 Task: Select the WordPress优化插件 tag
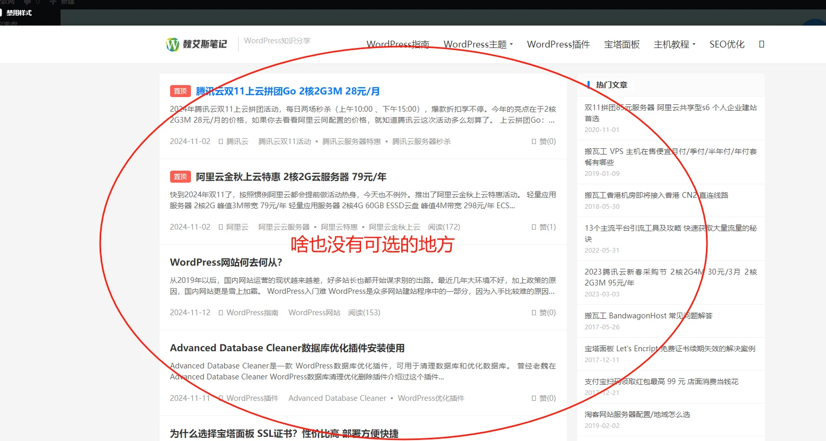click(x=430, y=398)
